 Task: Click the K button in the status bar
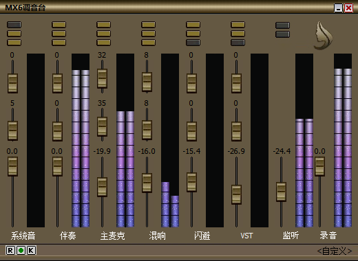coord(32,251)
